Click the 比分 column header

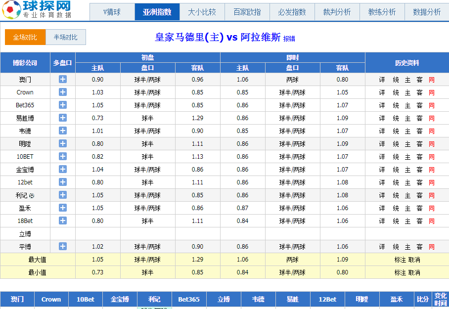pyautogui.click(x=423, y=299)
